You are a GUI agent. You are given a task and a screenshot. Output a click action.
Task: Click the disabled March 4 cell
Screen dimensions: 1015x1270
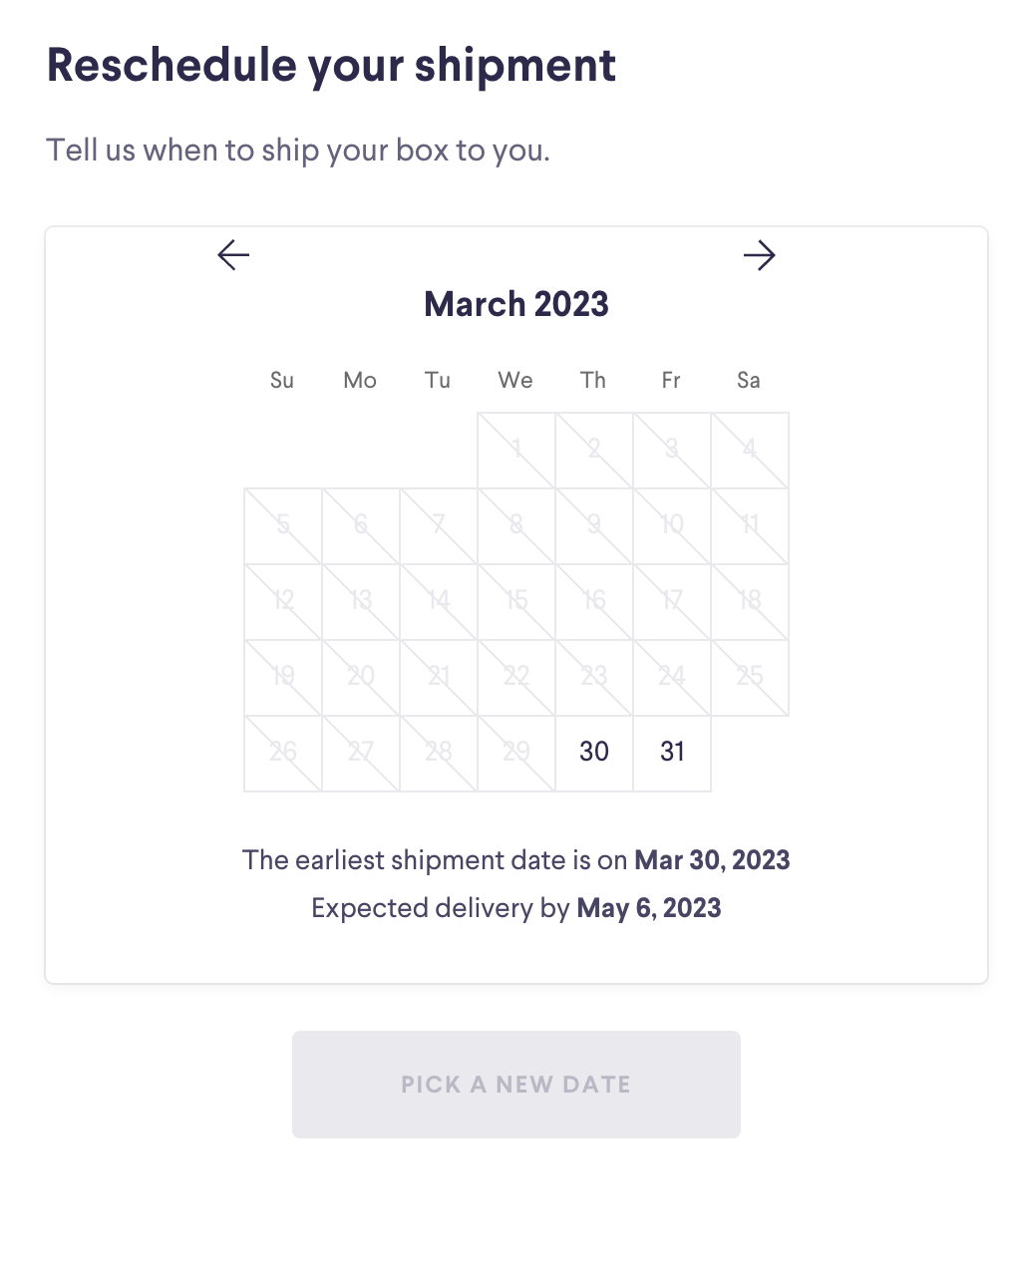750,450
